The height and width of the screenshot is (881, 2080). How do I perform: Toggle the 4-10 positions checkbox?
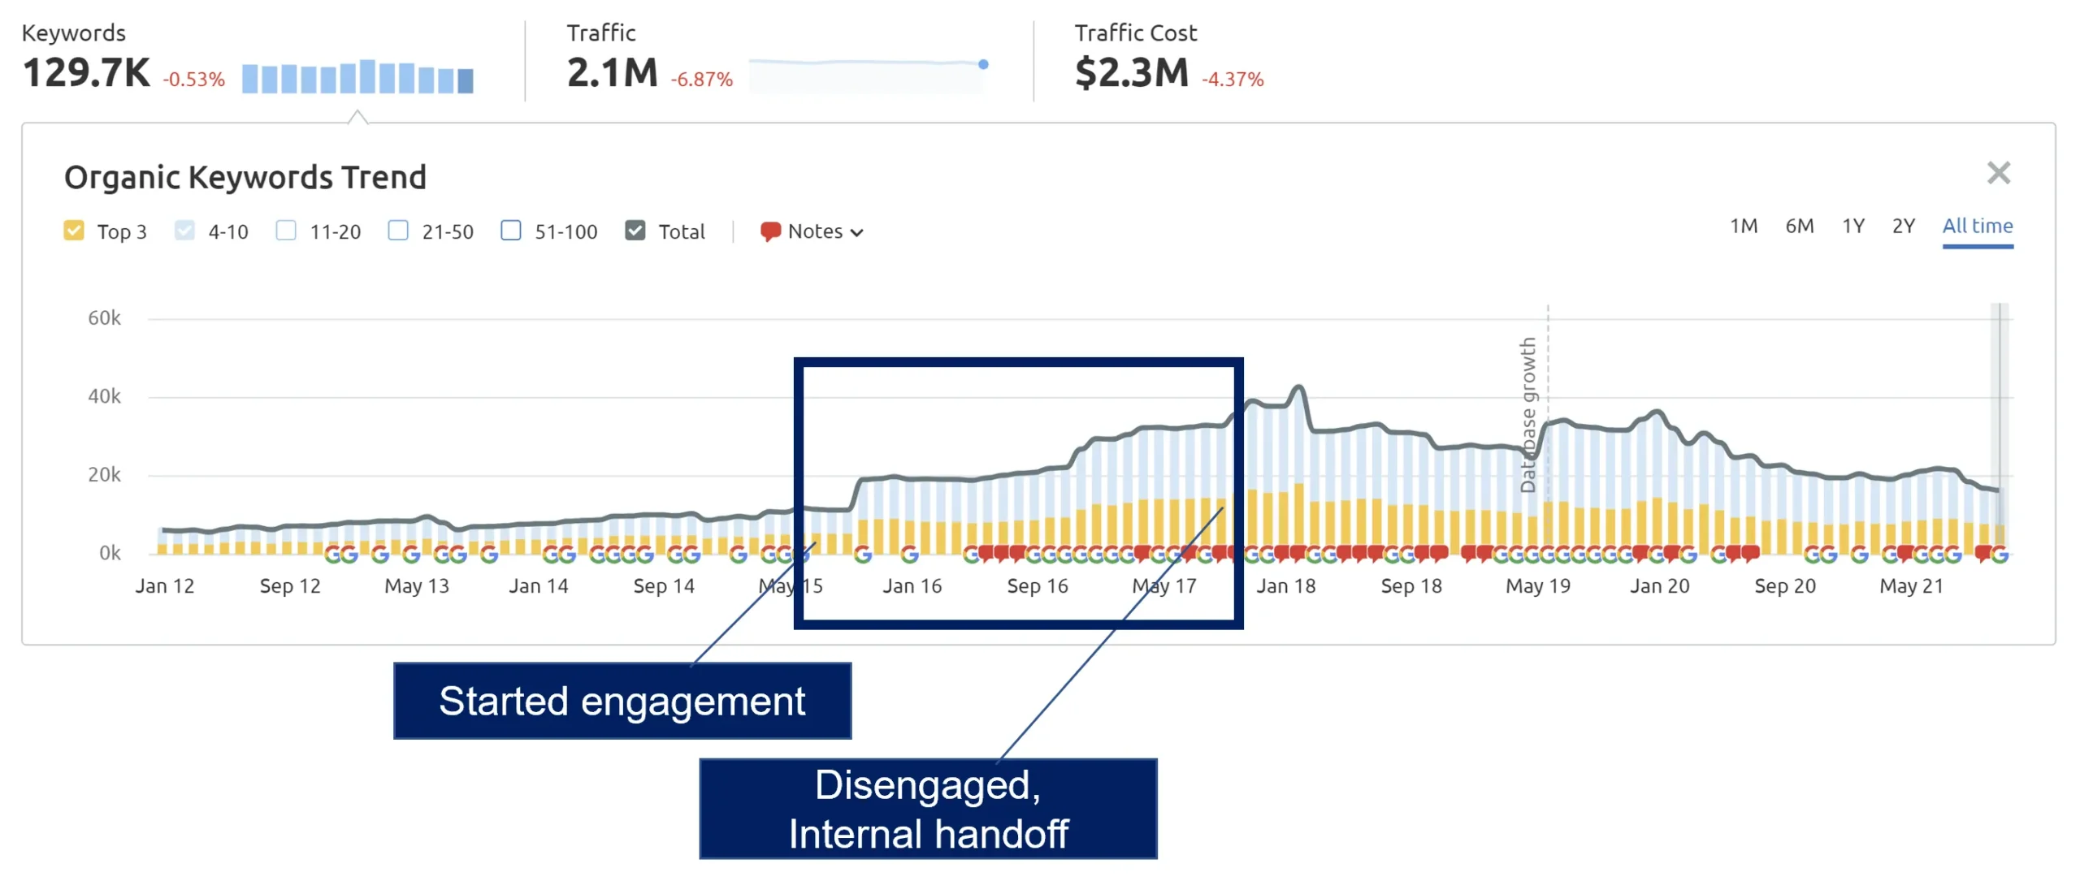click(184, 231)
